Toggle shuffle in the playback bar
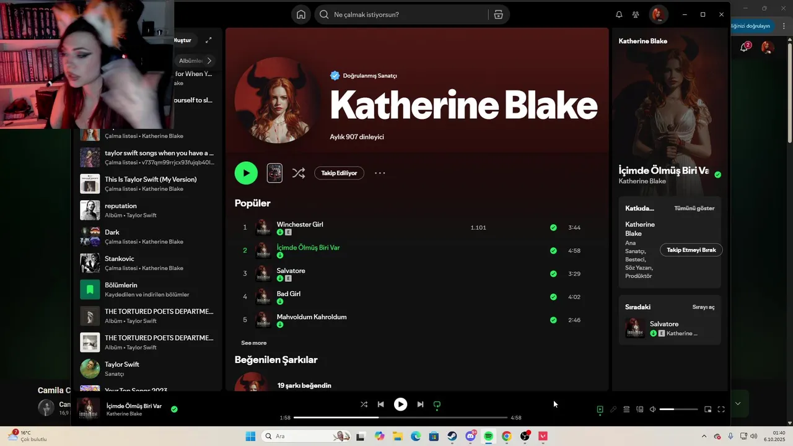 coord(364,404)
